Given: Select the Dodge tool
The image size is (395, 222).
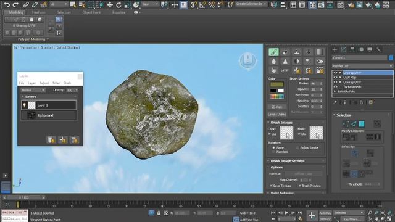Looking at the screenshot, I should [x=308, y=61].
